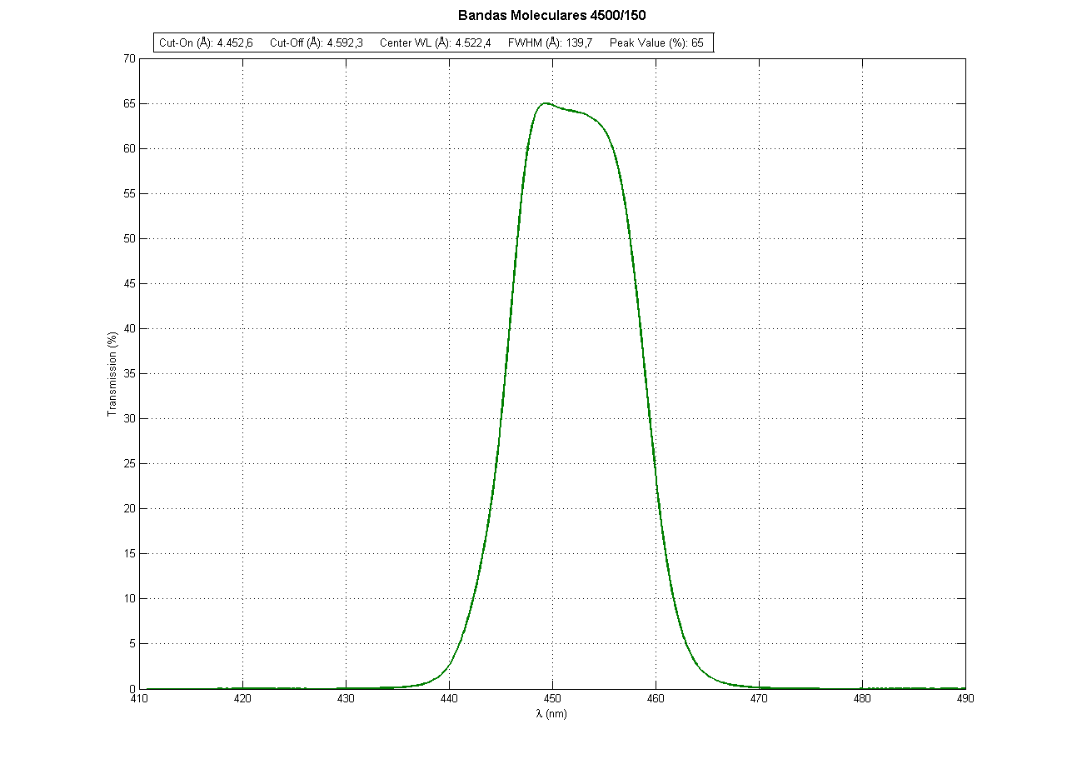The image size is (1067, 774).
Task: Select the 'Cut-Off (Å): 4.592,3' value
Action: (x=317, y=43)
